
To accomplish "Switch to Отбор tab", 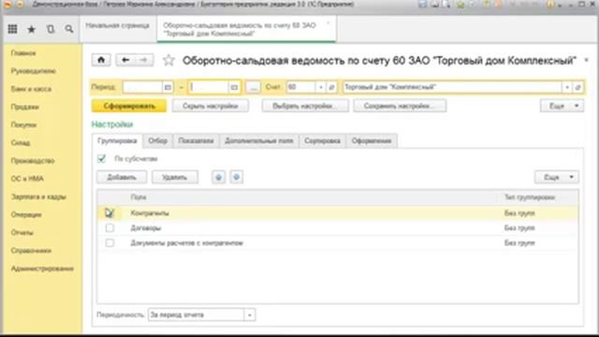I will [158, 141].
